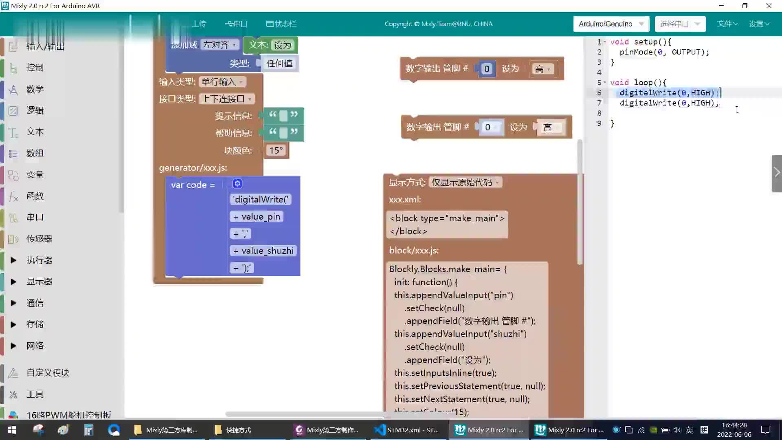Expand the 存储 category
The image size is (782, 440).
(13, 324)
